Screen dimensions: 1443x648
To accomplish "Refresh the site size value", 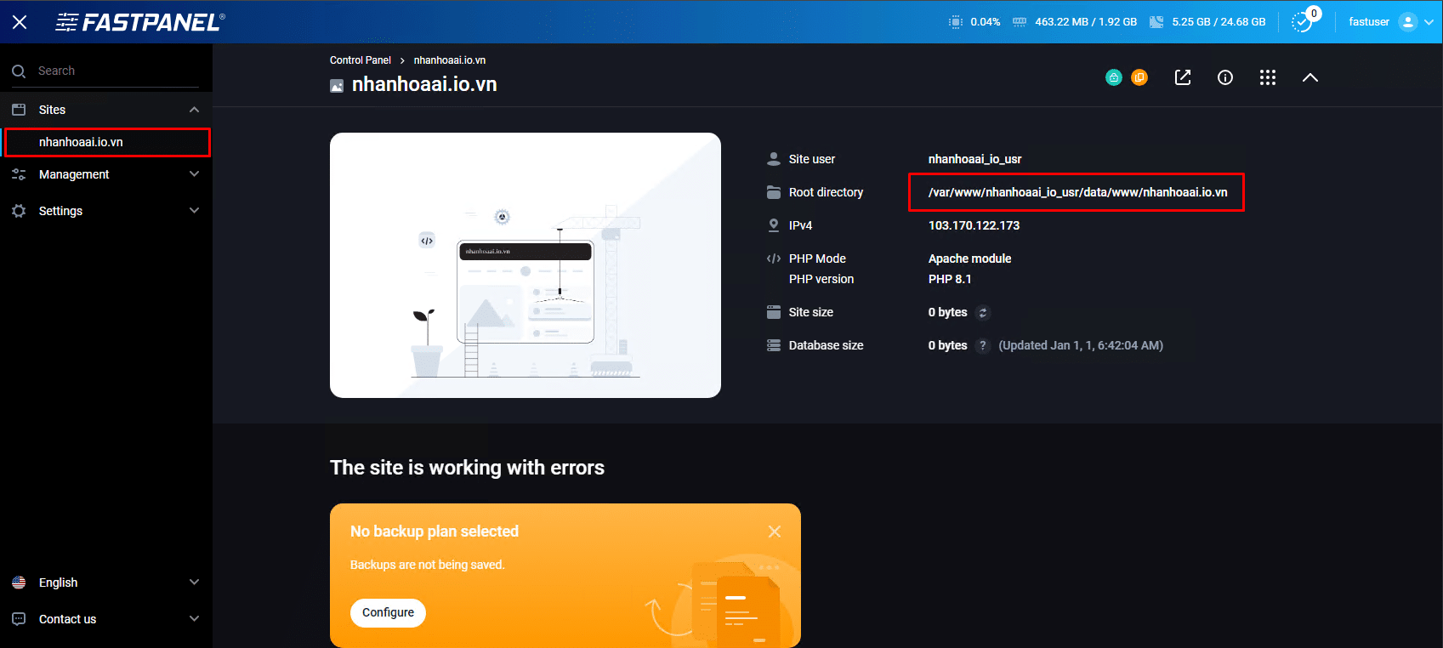I will pyautogui.click(x=983, y=313).
